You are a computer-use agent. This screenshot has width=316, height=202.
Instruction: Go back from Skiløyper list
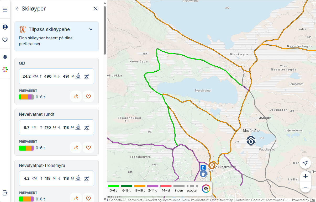click(x=17, y=9)
